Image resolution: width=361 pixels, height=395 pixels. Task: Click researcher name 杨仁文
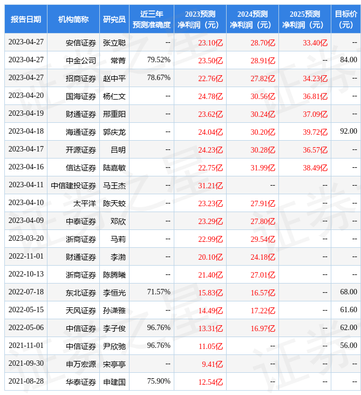[114, 96]
